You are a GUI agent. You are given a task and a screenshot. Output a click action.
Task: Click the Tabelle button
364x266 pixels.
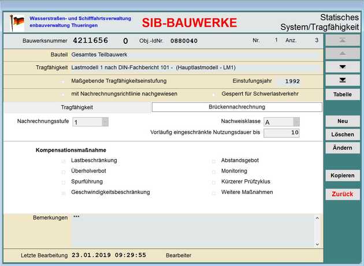click(x=343, y=95)
